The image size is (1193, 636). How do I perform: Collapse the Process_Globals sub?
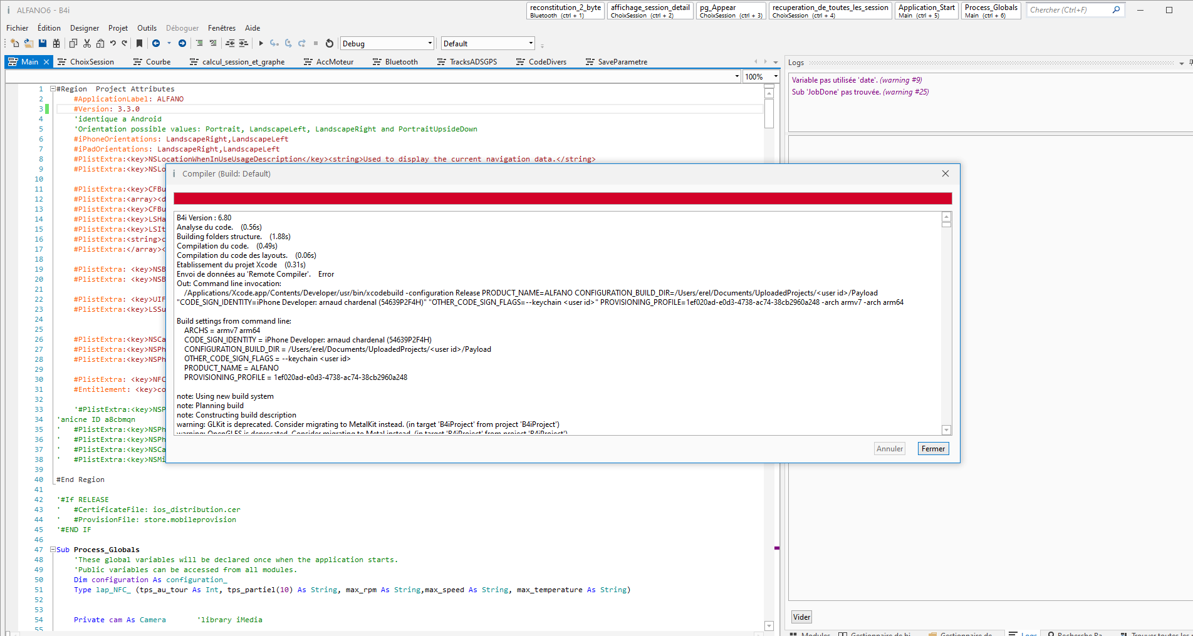click(53, 550)
